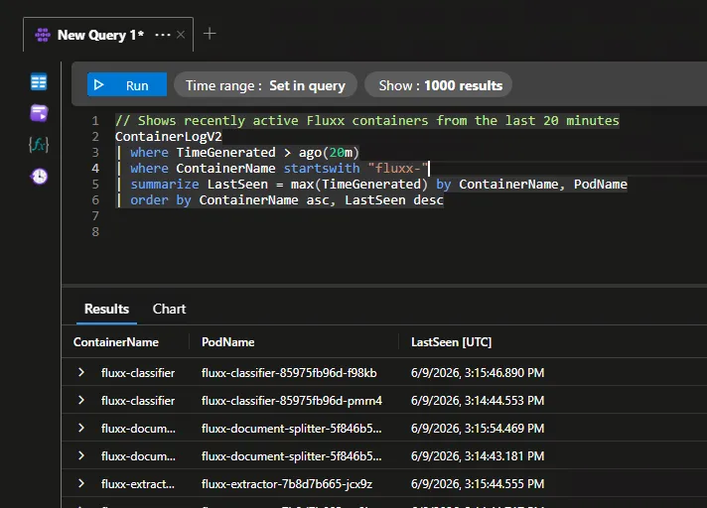Change the Show 1000 results limit
This screenshot has width=707, height=508.
point(438,85)
